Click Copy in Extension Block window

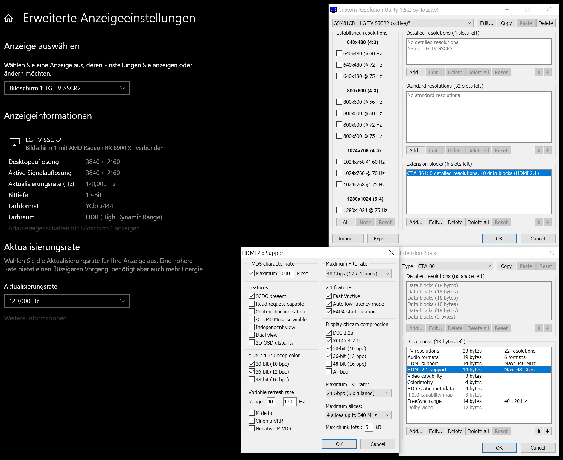506,266
